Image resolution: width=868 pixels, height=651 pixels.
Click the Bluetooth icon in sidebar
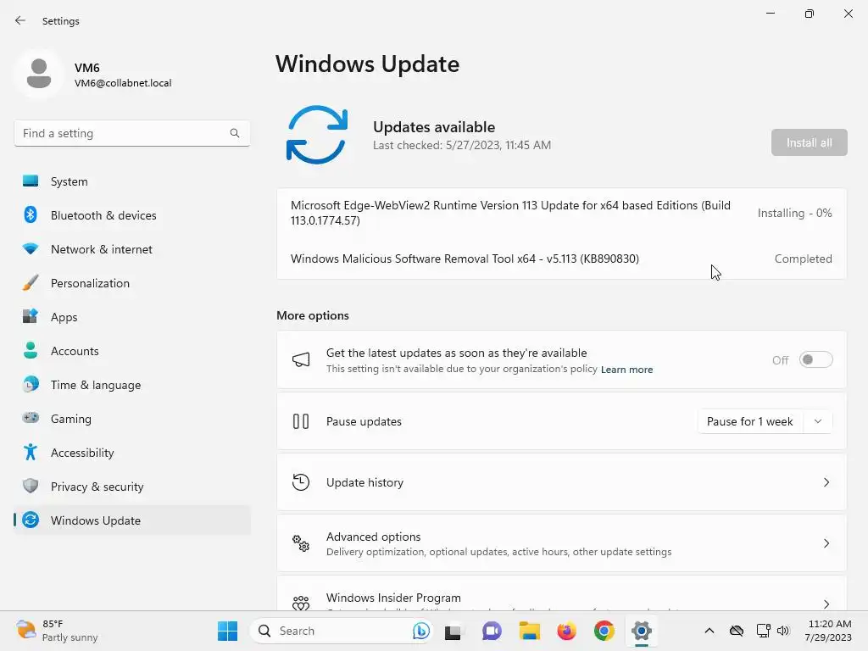tap(31, 214)
